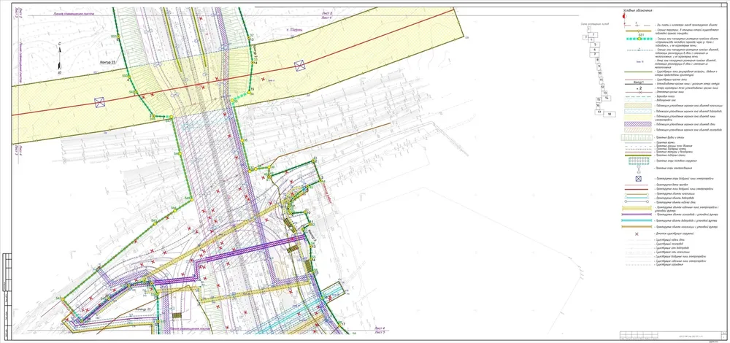Click the red X demolition symbol in legend
This screenshot has height=343, width=730.
click(x=637, y=234)
